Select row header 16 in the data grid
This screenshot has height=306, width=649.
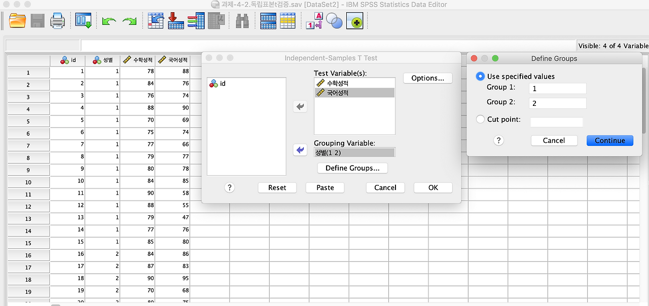pyautogui.click(x=28, y=255)
